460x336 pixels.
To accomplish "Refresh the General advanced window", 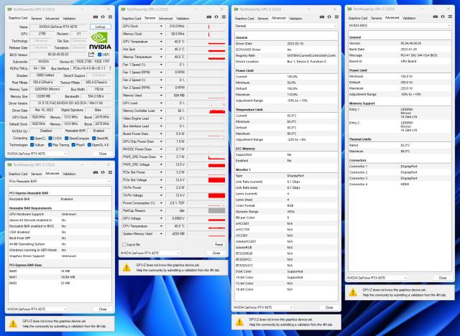I will point(329,17).
